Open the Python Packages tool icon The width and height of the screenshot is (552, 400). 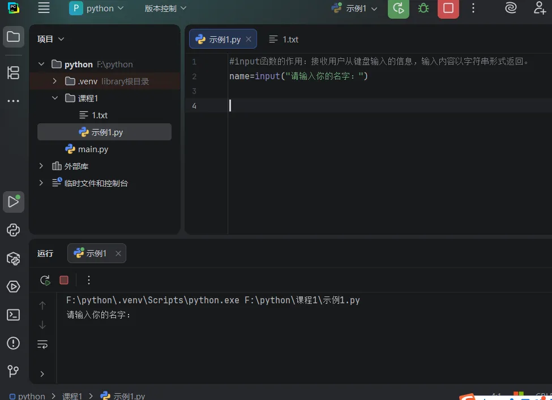coord(14,259)
